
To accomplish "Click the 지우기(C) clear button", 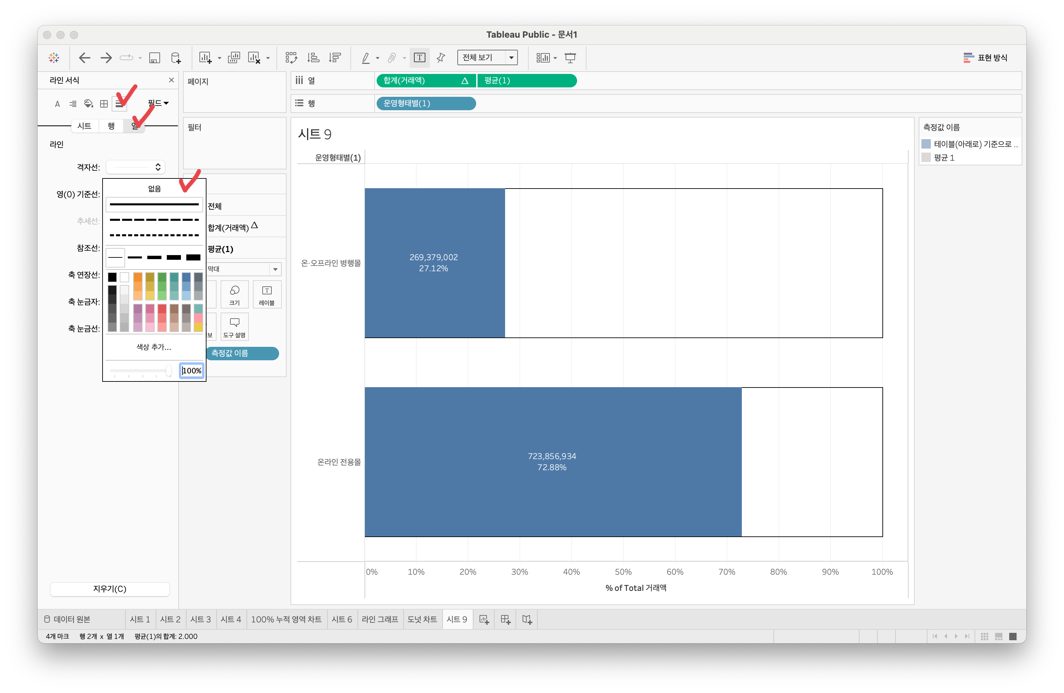I will (x=110, y=589).
